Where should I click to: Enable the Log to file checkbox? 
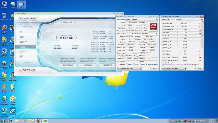coord(163,63)
